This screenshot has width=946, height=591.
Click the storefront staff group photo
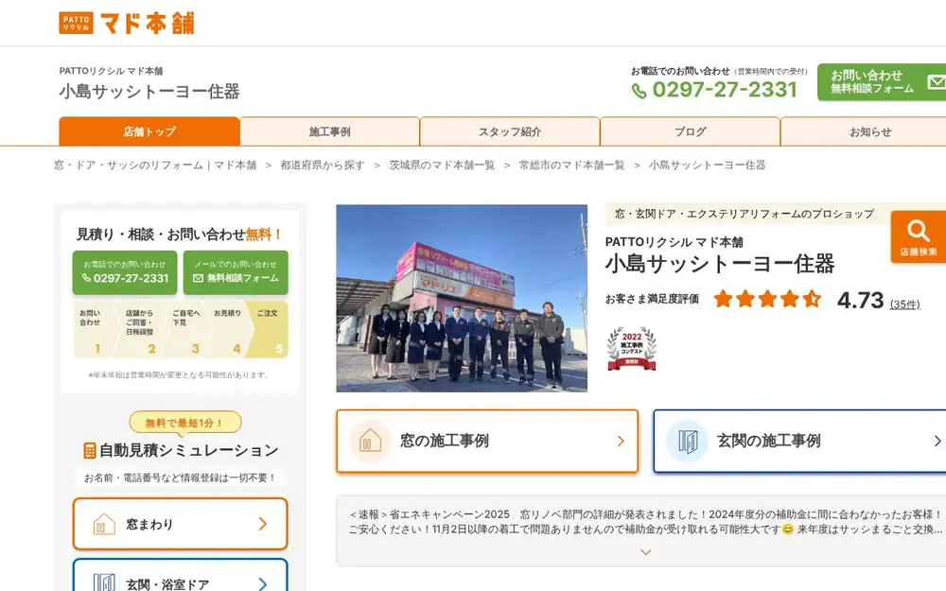[x=462, y=299]
